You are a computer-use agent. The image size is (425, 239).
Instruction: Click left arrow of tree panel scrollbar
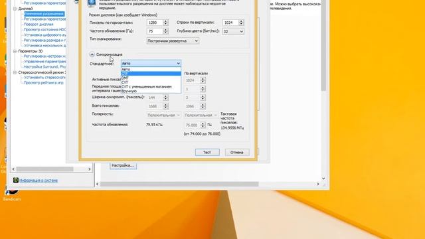click(x=13, y=169)
